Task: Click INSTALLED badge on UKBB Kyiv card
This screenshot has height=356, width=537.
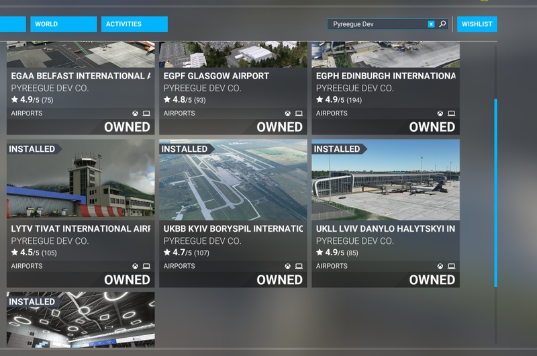Action: 186,149
